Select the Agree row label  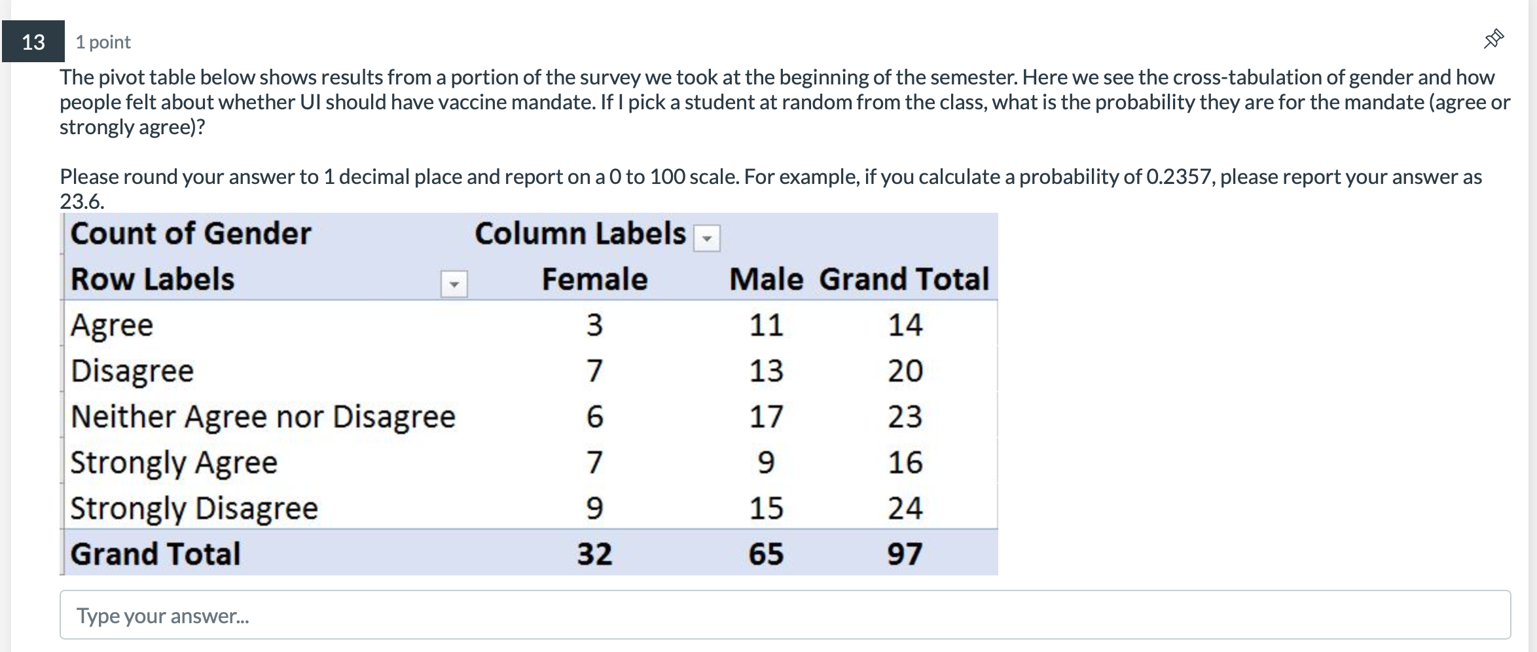click(x=111, y=325)
